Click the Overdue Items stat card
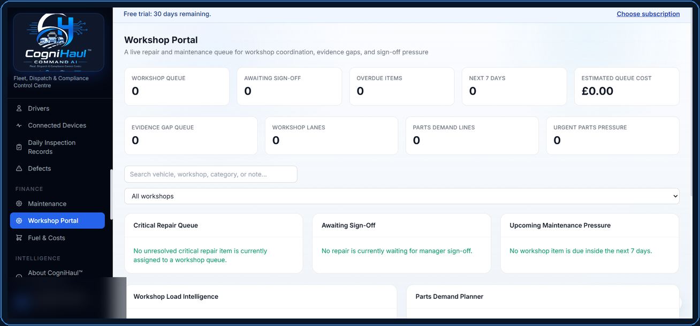This screenshot has height=326, width=700. [x=402, y=86]
